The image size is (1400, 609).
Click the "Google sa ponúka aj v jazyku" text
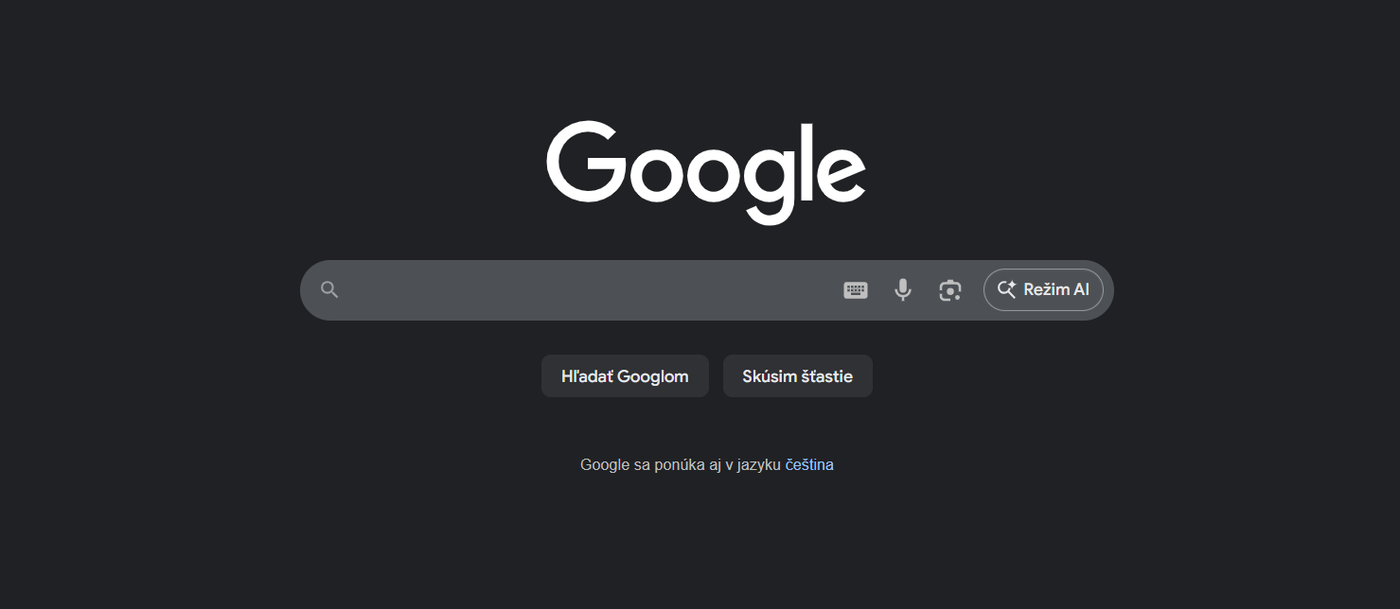tap(680, 465)
